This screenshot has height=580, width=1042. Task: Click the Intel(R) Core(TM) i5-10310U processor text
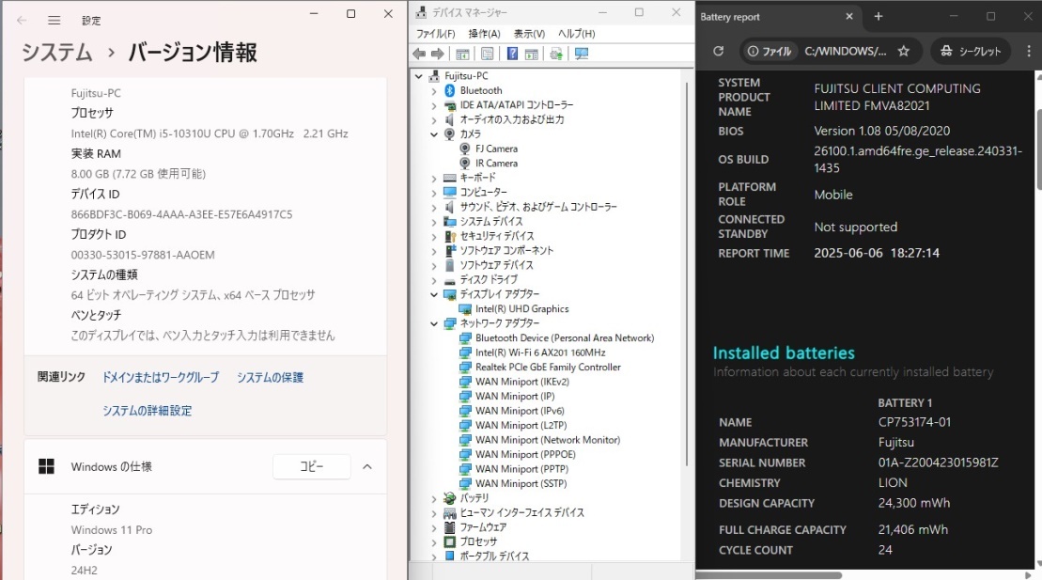[x=210, y=133]
